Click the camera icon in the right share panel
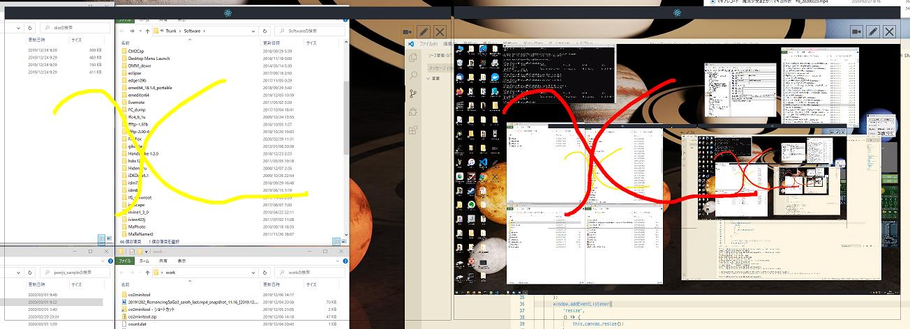This screenshot has height=329, width=910. click(x=858, y=31)
